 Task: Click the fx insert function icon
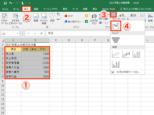coord(42,33)
